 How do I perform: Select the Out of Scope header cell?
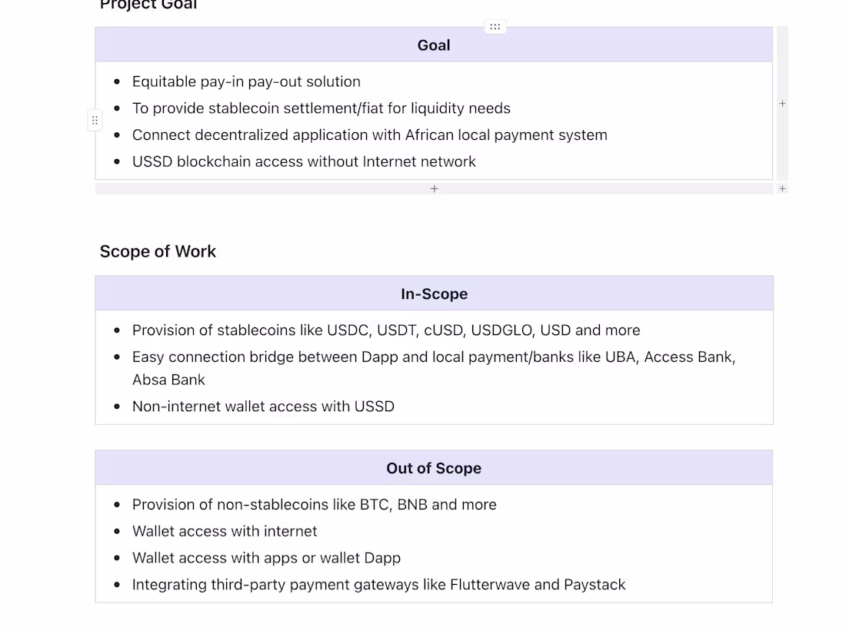[x=434, y=468]
